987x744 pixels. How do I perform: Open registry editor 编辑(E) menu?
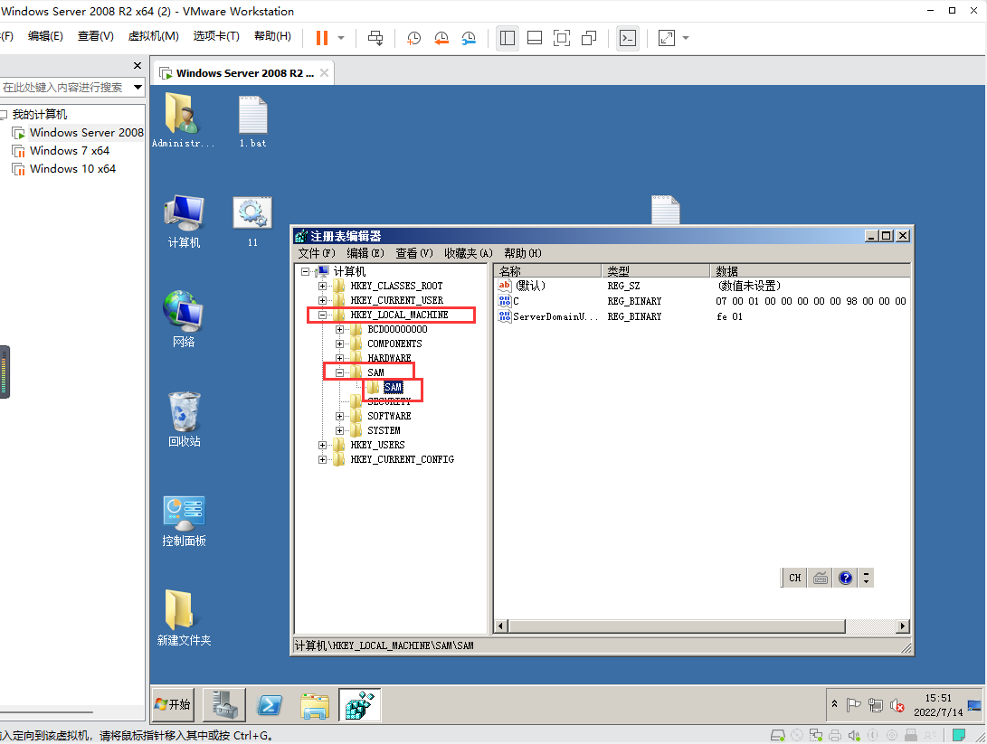click(x=365, y=253)
